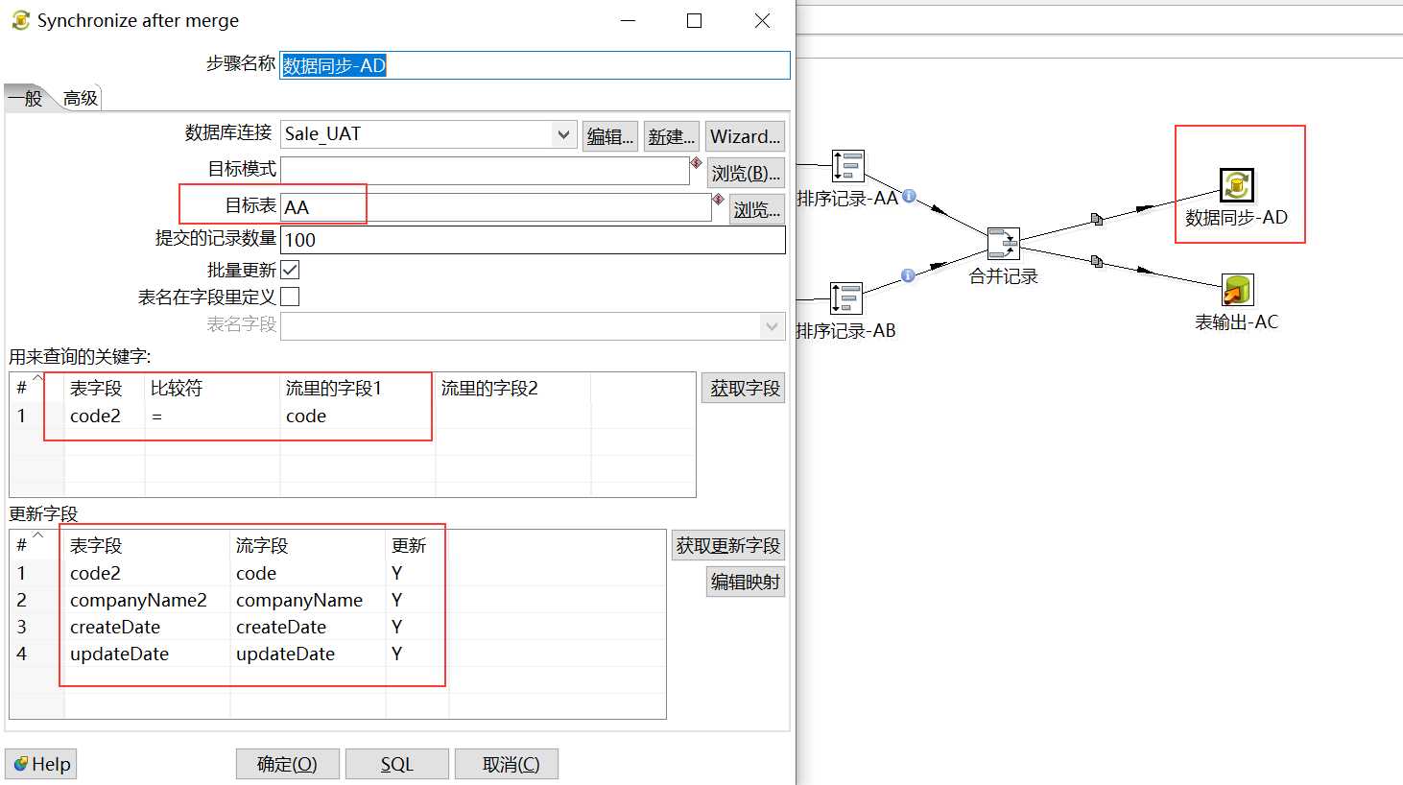1403x785 pixels.
Task: Maximize the Synchronize after merge dialog
Action: pos(694,20)
